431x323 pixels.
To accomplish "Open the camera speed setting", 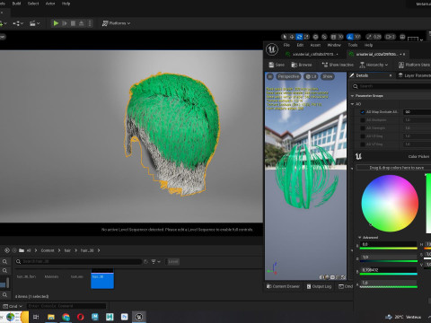I will [x=391, y=37].
